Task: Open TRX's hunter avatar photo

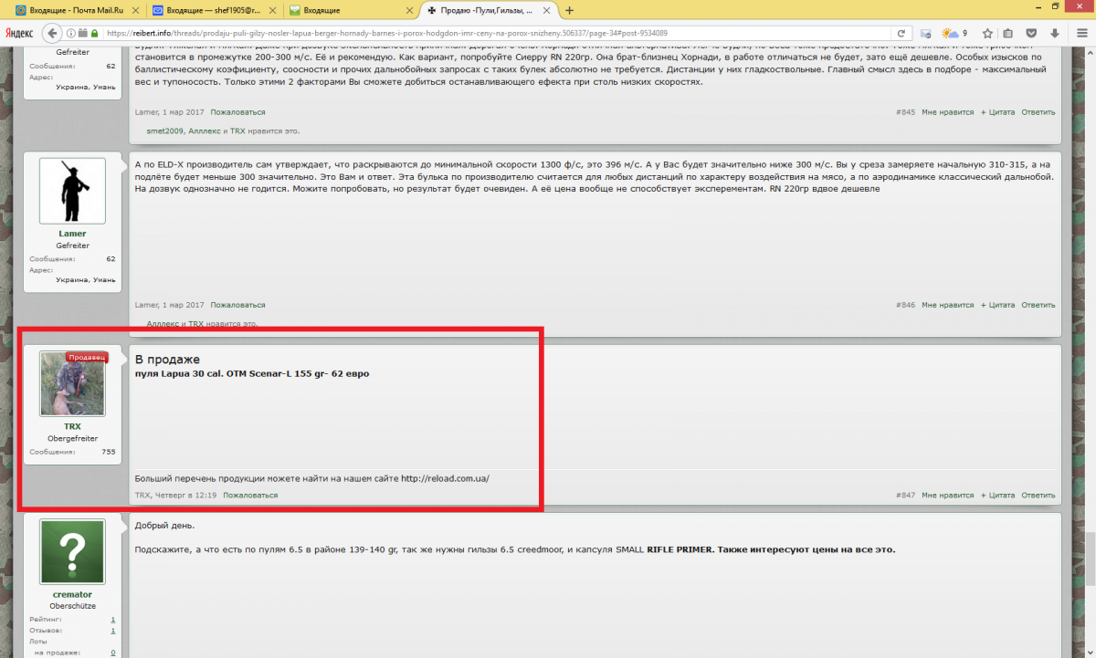Action: (x=72, y=384)
